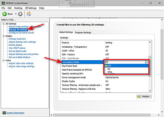Select Multi-Frame Sampled AA (MFAA) row
The width and height of the screenshot is (164, 117).
click(x=82, y=70)
